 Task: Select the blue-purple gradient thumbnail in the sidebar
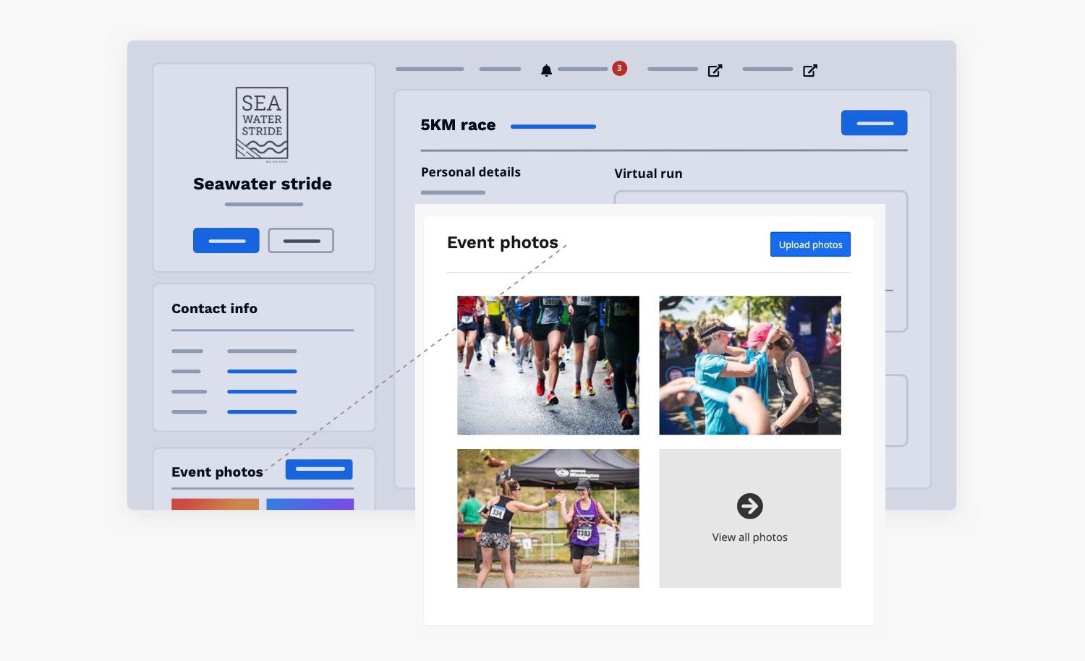click(310, 504)
